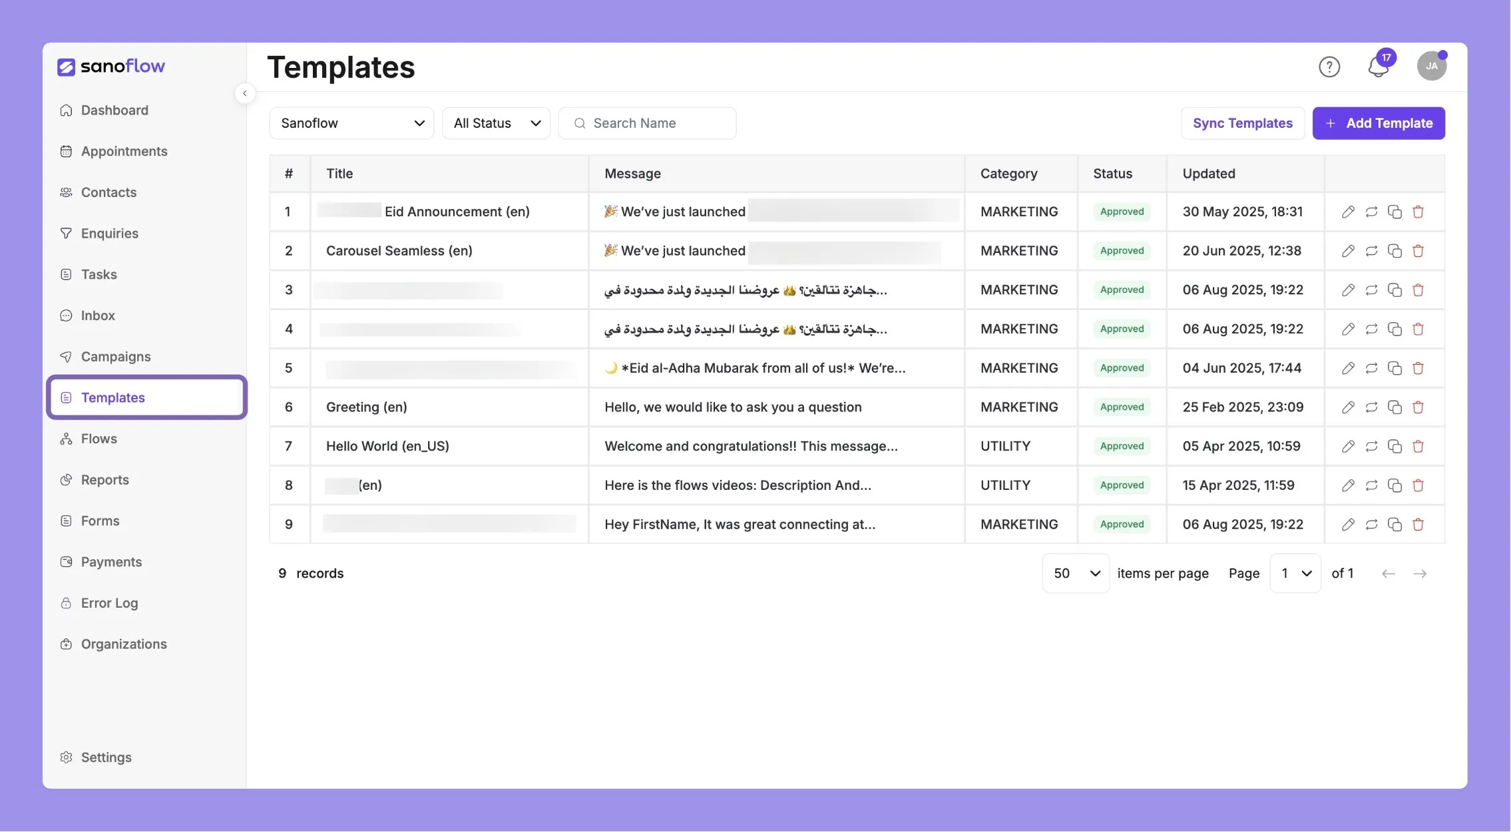Open the JA user avatar menu
This screenshot has height=832, width=1511.
click(1431, 66)
